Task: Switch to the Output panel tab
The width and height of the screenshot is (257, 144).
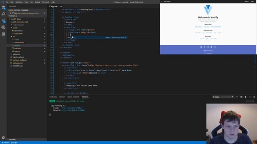Action: [62, 97]
